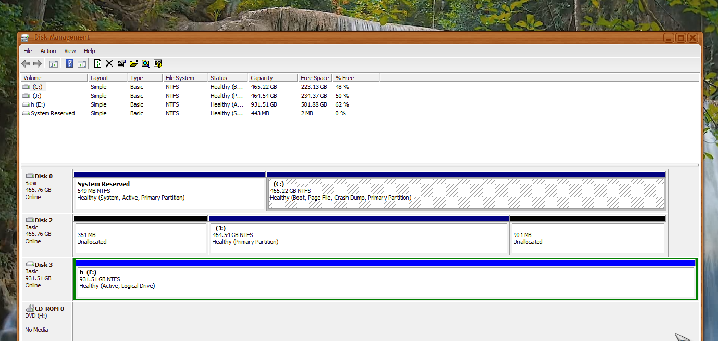Click the 464.54 GB capacity cell
The image size is (718, 341).
pyautogui.click(x=264, y=96)
